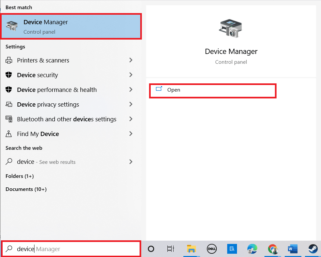Expand the Documents (10+) search results
This screenshot has width=321, height=257.
coord(25,189)
